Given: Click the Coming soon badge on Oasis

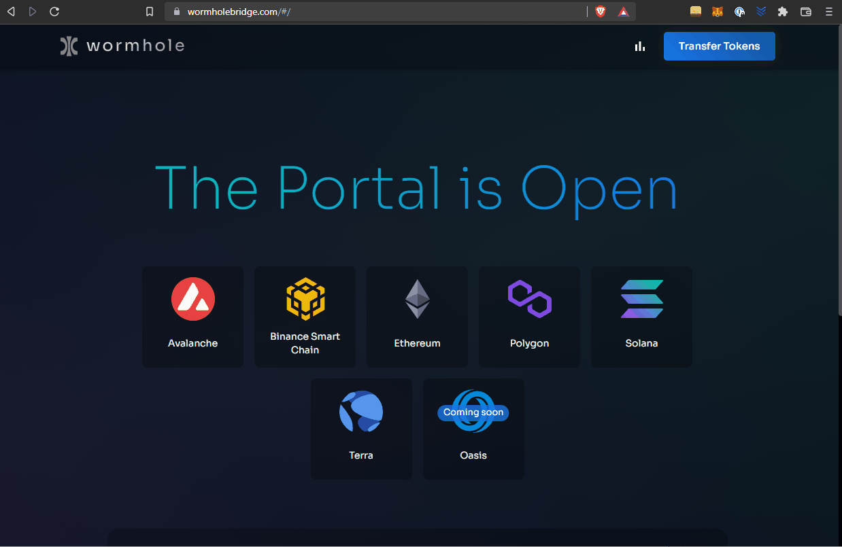Looking at the screenshot, I should tap(473, 412).
